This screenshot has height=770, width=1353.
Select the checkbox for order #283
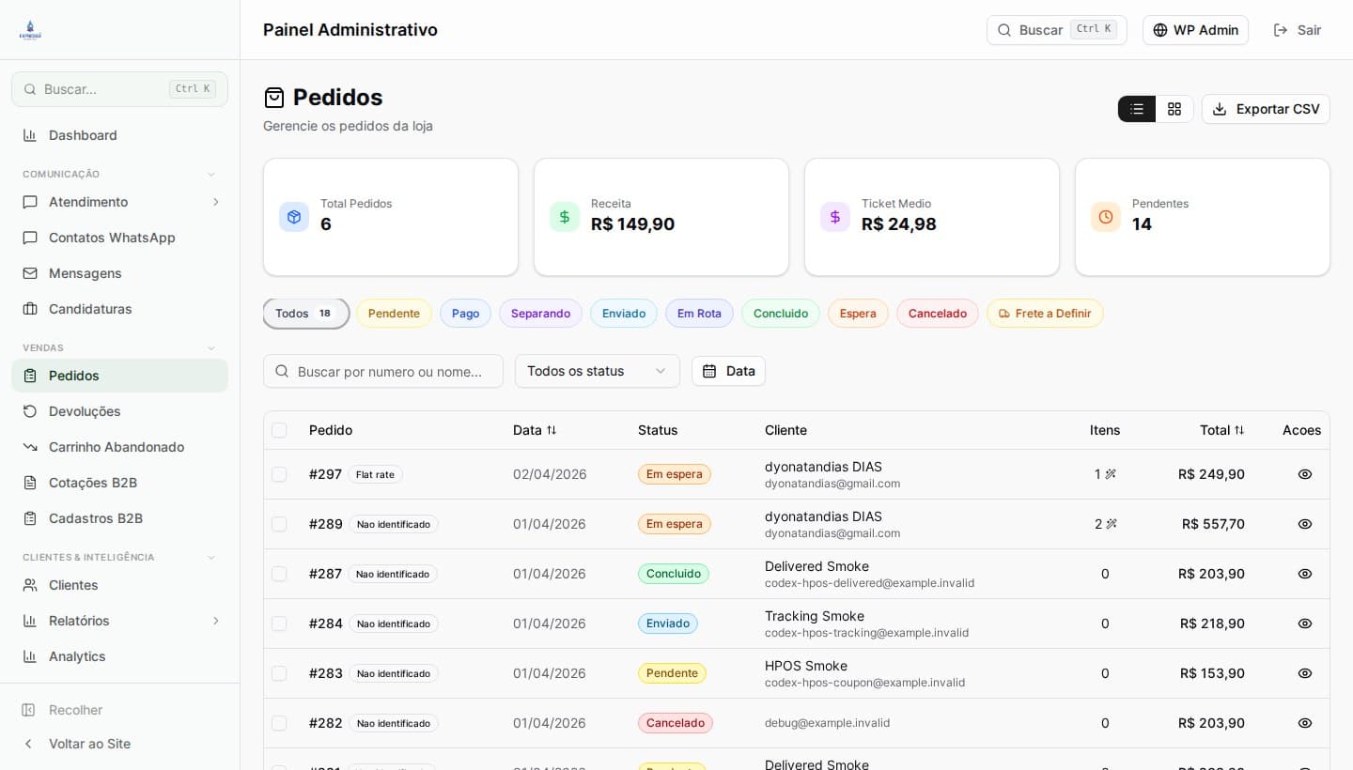tap(279, 673)
